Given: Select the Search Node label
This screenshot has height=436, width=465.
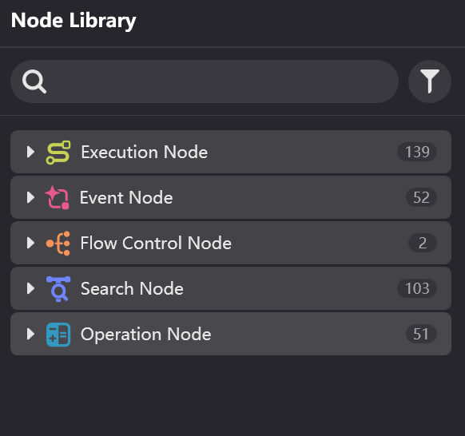Looking at the screenshot, I should click(133, 289).
